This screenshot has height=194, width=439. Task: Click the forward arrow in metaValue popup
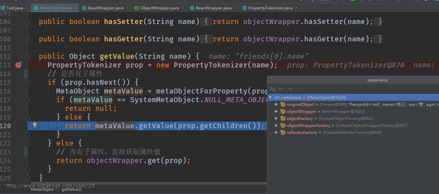tap(290, 89)
